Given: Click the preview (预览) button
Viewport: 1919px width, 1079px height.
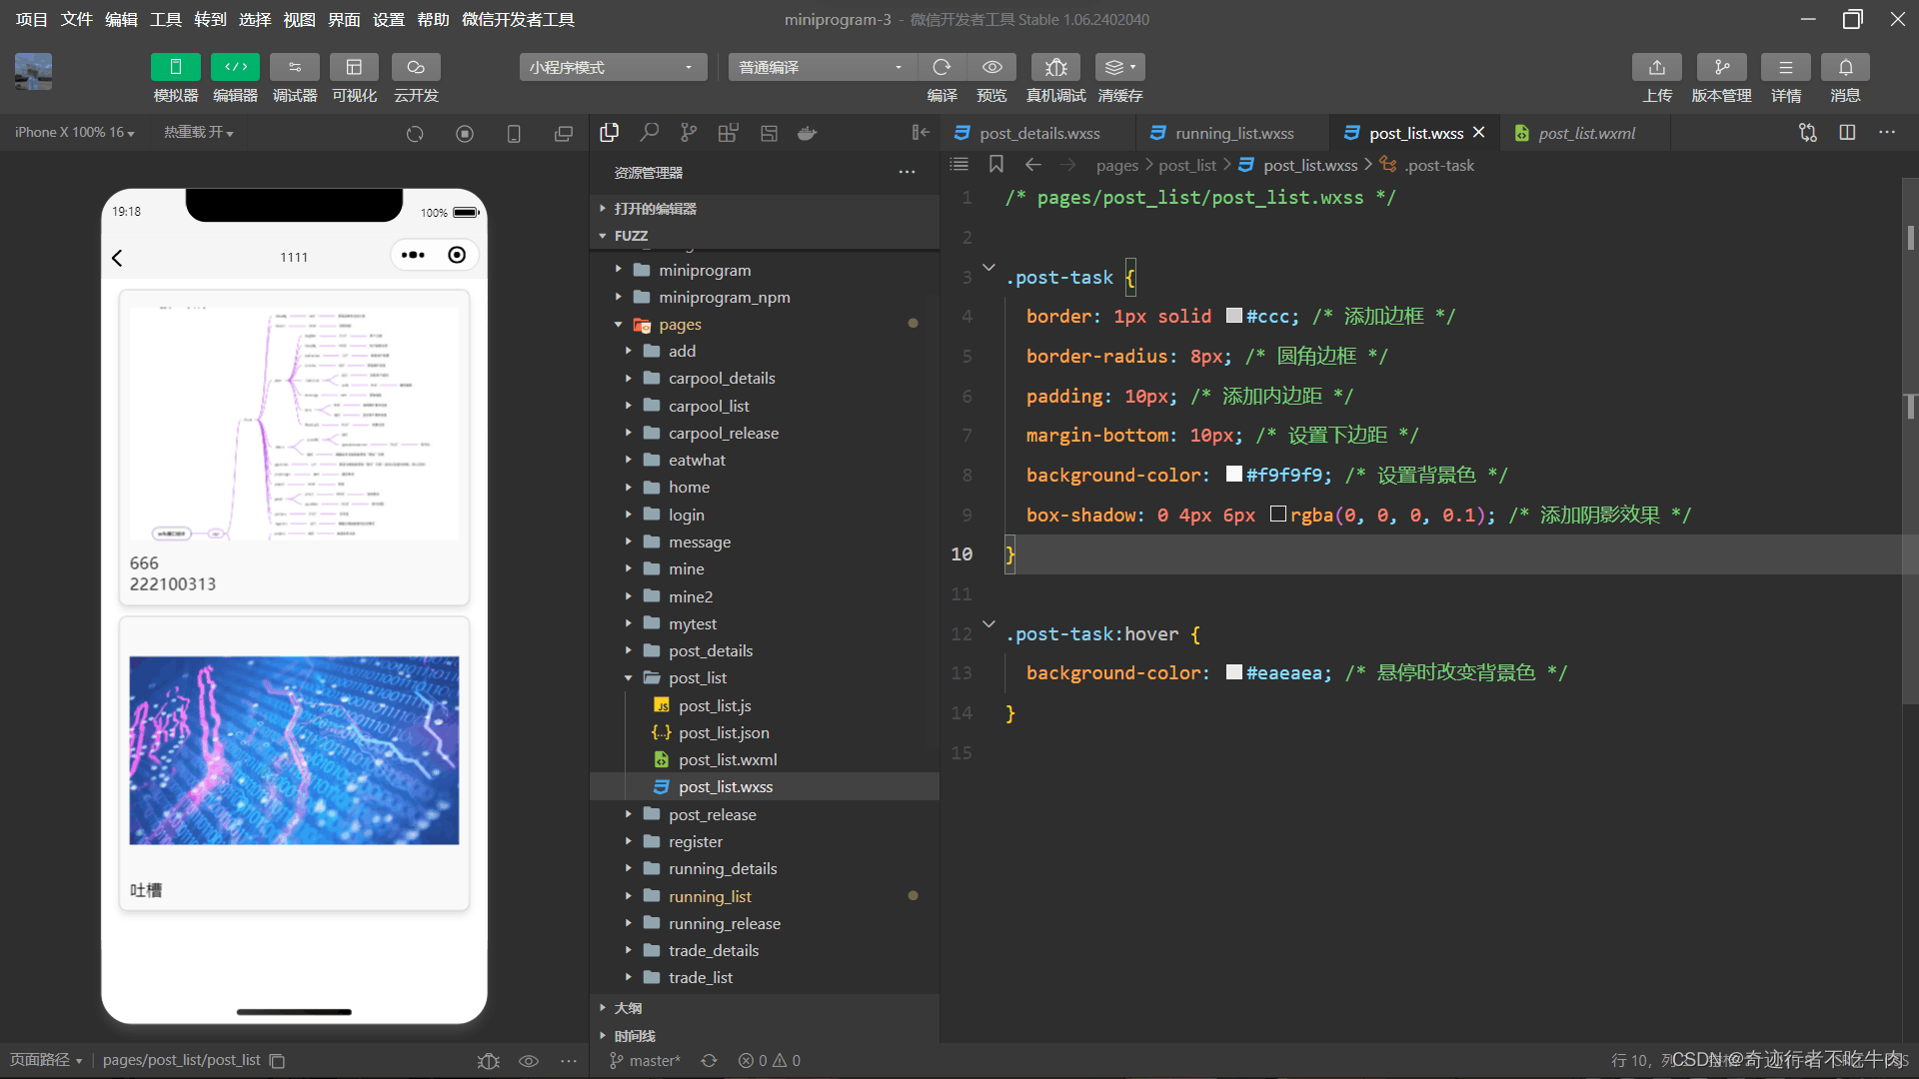Looking at the screenshot, I should (991, 67).
